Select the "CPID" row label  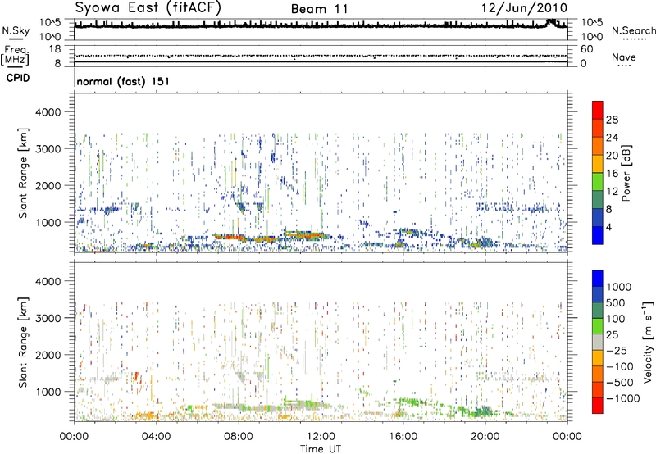pos(18,78)
